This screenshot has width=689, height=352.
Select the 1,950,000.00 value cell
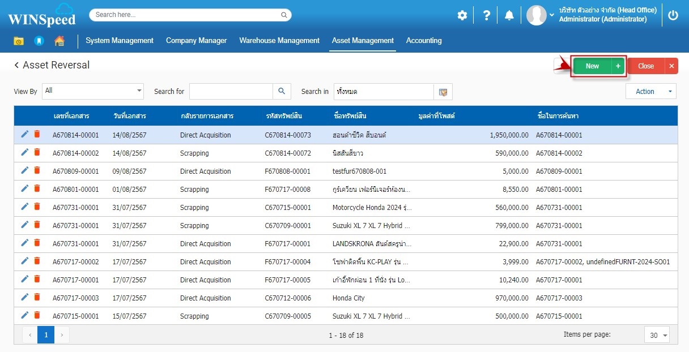(x=509, y=135)
